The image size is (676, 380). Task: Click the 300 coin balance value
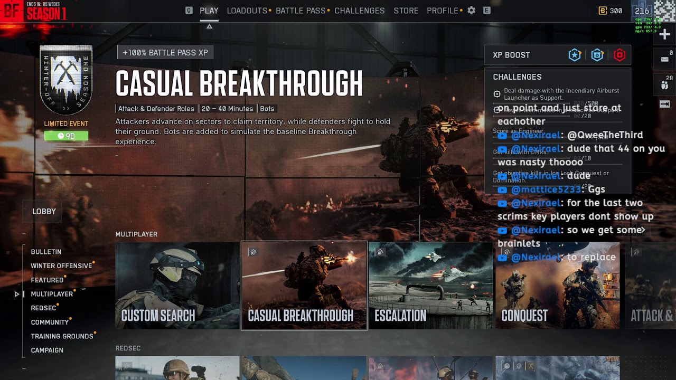pos(616,11)
